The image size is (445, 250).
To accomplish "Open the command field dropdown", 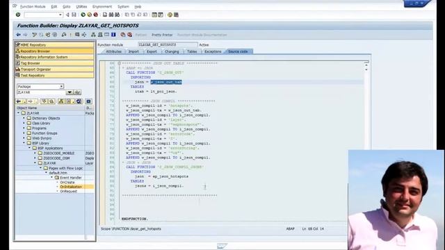I will [x=60, y=15].
